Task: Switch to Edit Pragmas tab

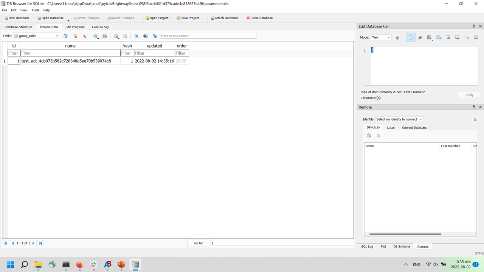Action: click(x=75, y=27)
